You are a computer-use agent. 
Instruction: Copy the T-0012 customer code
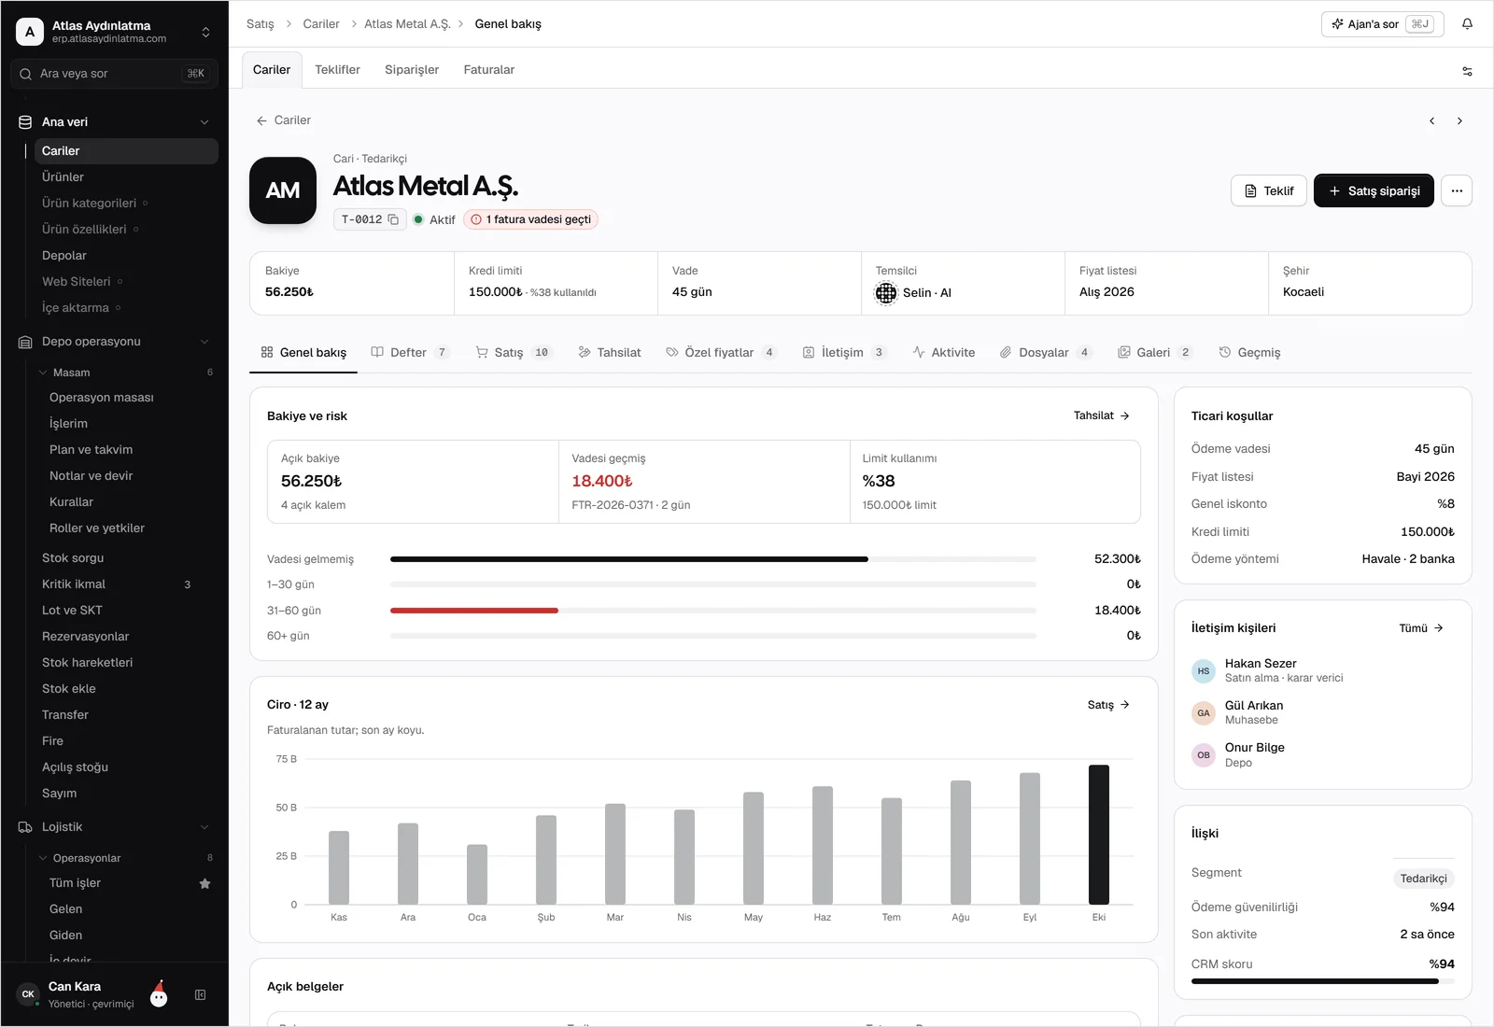(393, 219)
